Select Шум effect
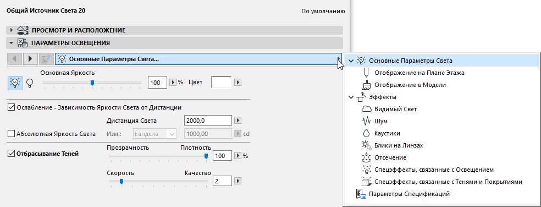 381,121
